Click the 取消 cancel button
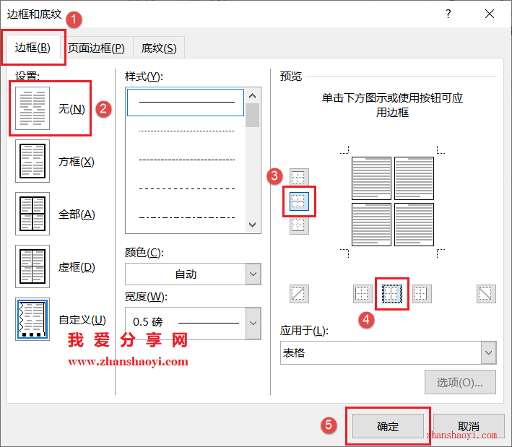Screen dimensions: 512x447 coord(469,426)
